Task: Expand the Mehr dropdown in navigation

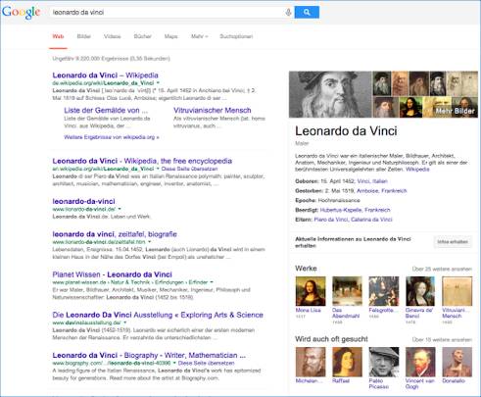Action: tap(199, 36)
